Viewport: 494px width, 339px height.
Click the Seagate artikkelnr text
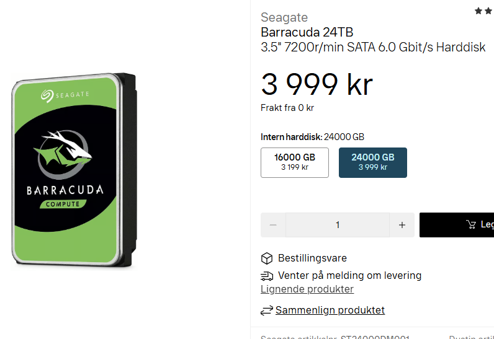click(335, 337)
